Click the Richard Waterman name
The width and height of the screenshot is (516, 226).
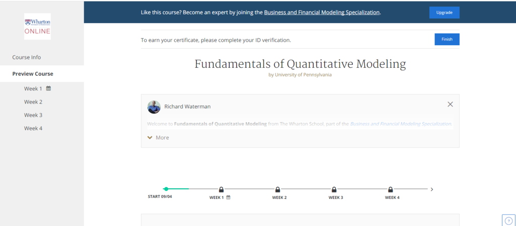(x=187, y=106)
